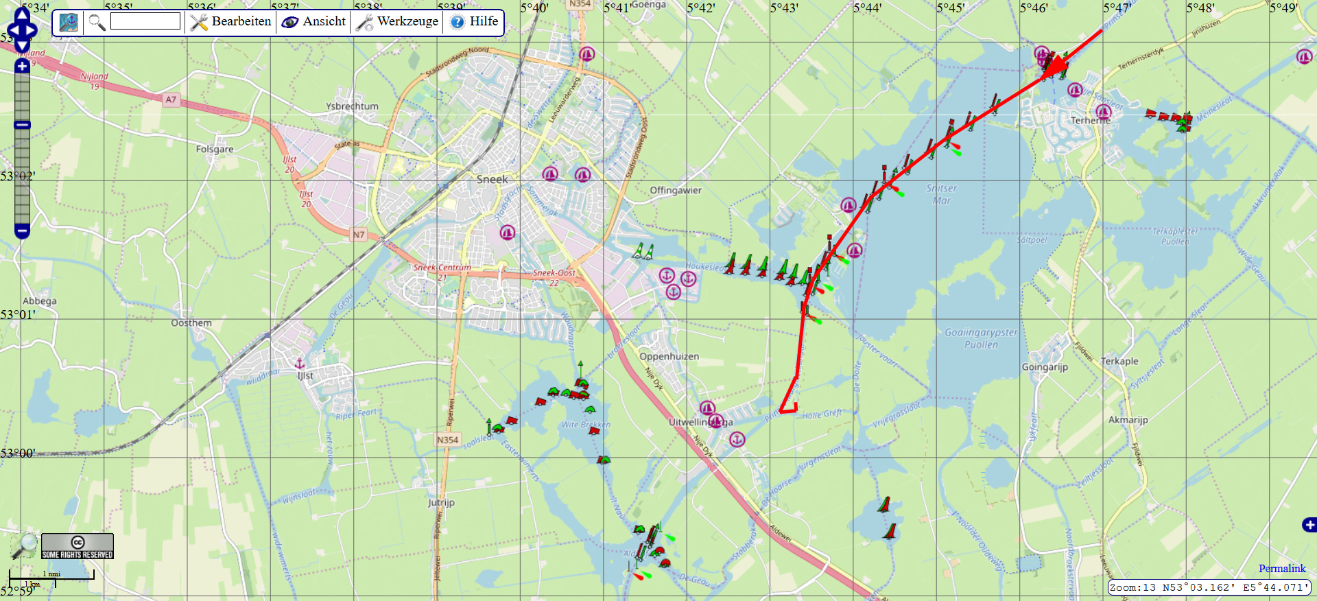The height and width of the screenshot is (601, 1317).
Task: Open the Permalink link
Action: click(x=1282, y=568)
